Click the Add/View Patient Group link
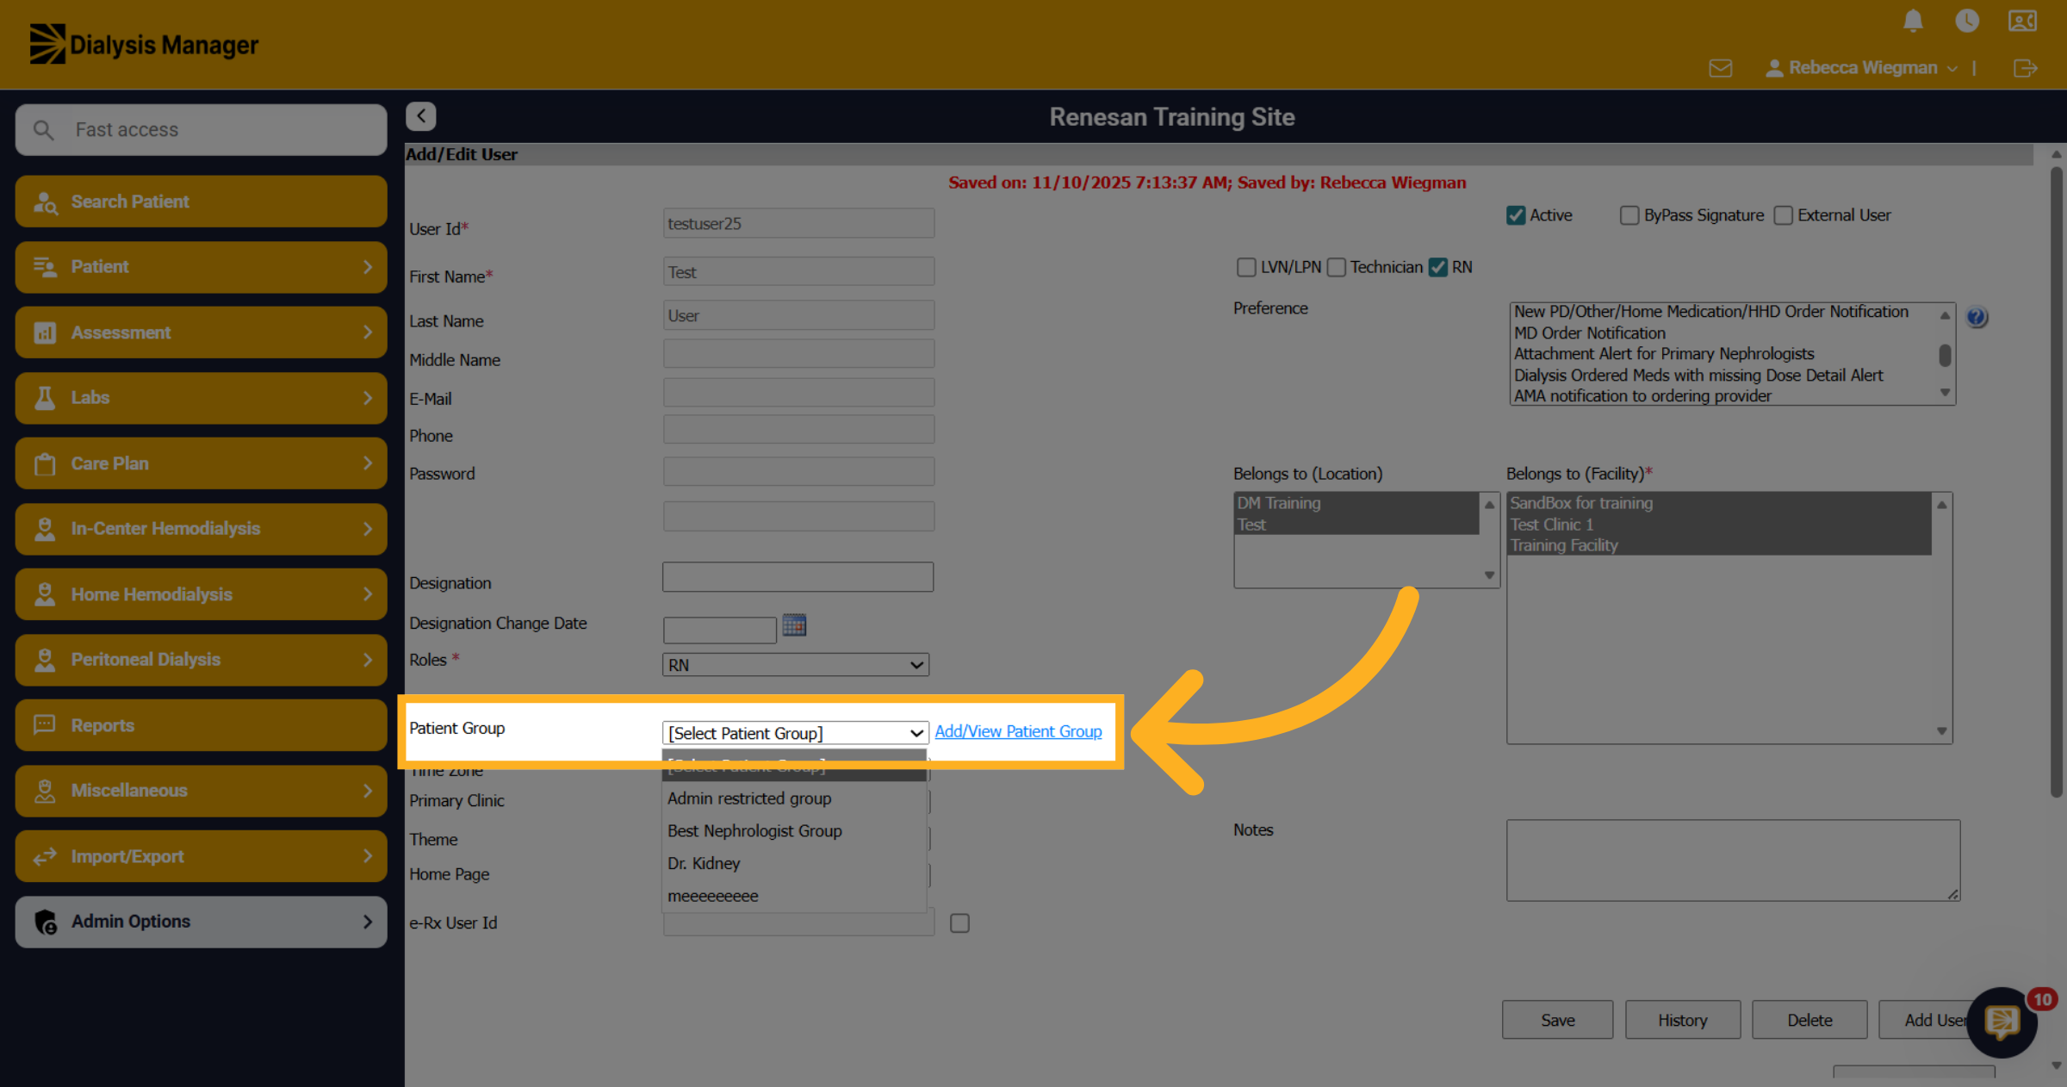2067x1087 pixels. tap(1018, 731)
